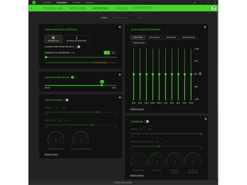Toggle Alimentación Phantom 48V switch
Screen dimensions: 247x185
pyautogui.click(x=78, y=47)
